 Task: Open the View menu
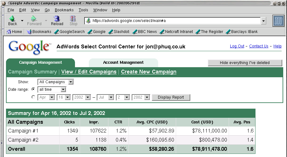35,10
